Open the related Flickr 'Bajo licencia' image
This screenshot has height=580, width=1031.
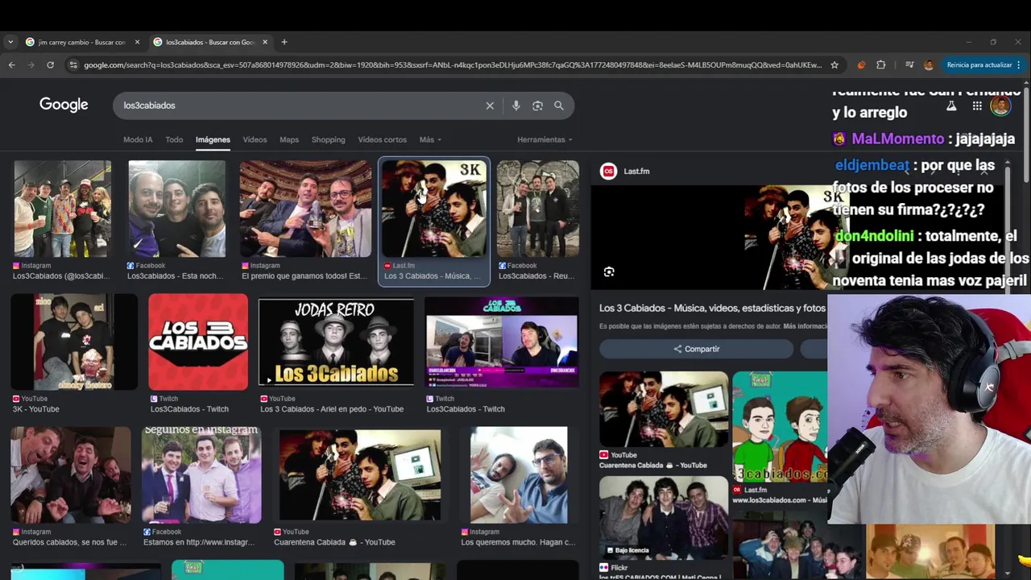(664, 518)
